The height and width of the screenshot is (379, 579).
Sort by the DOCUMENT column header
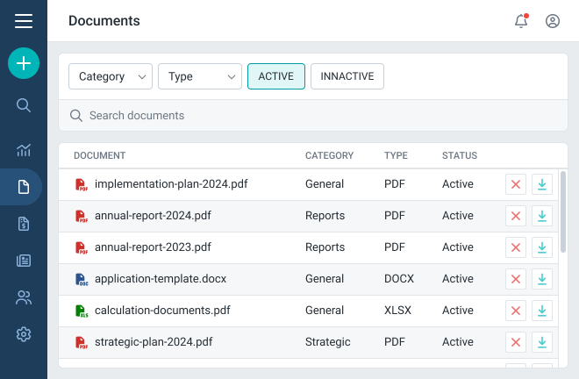pyautogui.click(x=100, y=155)
